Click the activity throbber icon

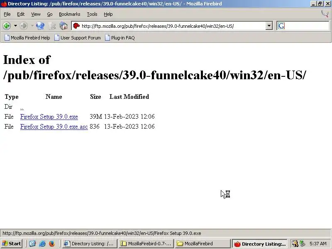point(325,14)
